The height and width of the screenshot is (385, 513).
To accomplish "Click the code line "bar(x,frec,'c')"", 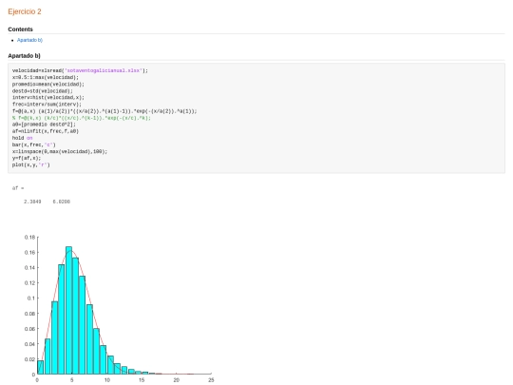I will coord(34,144).
